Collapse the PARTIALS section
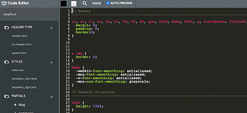Screen dimensions: 247x113 (18, 96)
